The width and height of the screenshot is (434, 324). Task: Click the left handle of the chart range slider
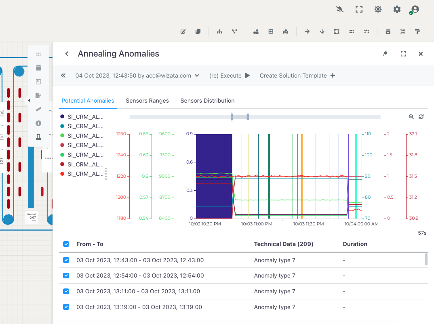[232, 117]
